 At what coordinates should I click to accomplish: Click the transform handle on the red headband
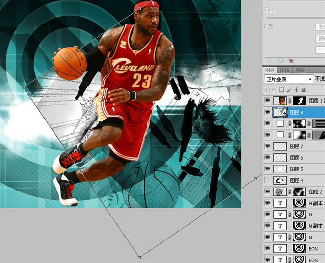[139, 9]
